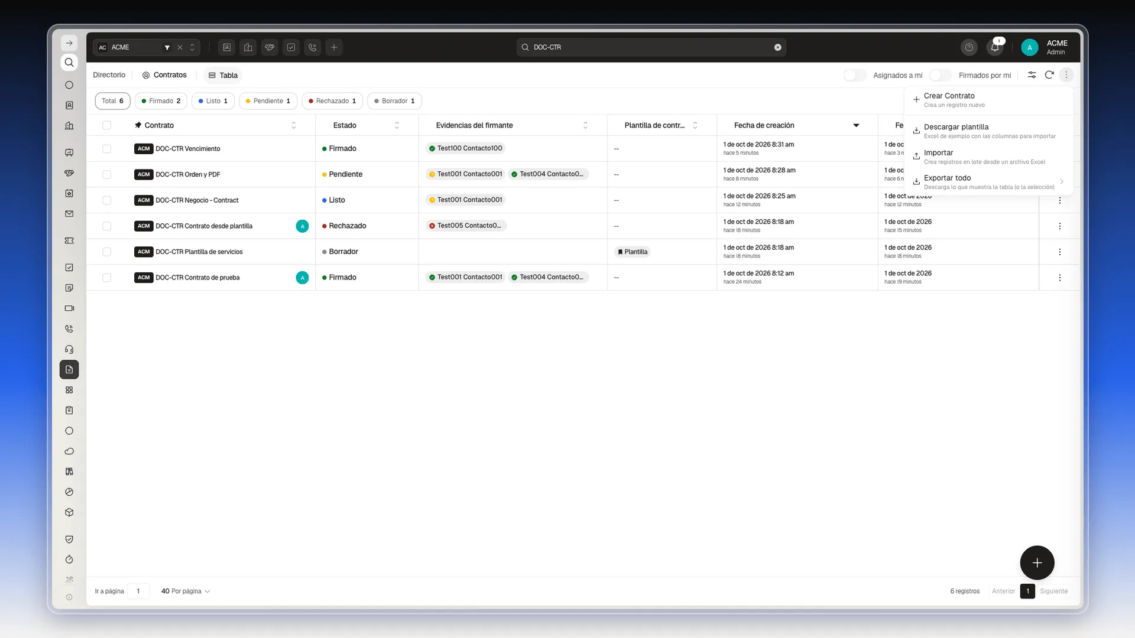The width and height of the screenshot is (1135, 638).
Task: Toggle the Asignados a mí switch
Action: 855,75
